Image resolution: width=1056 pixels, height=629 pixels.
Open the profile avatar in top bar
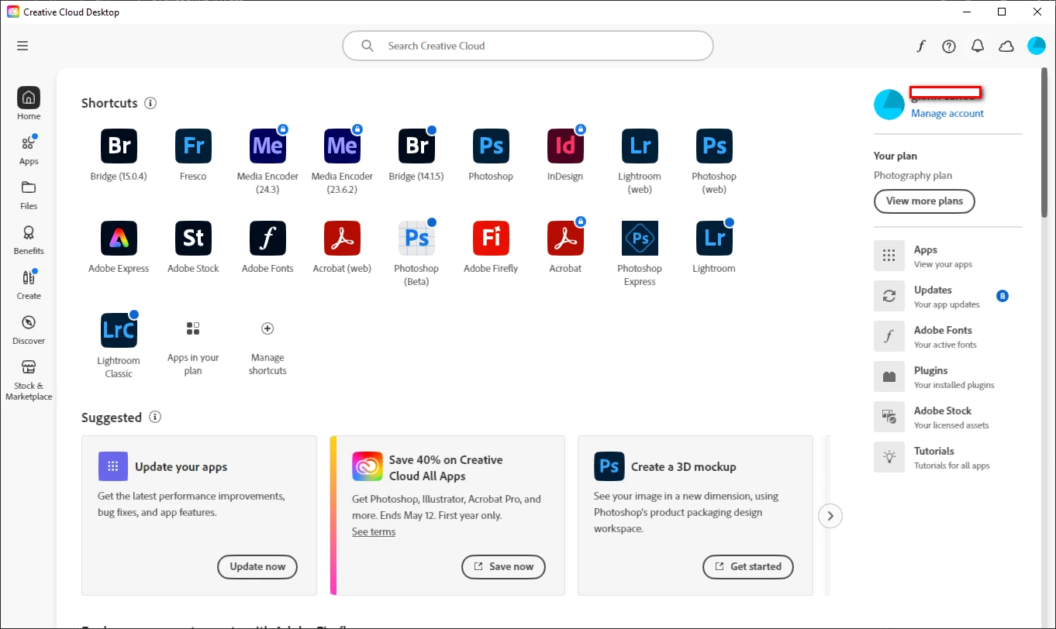tap(1037, 46)
